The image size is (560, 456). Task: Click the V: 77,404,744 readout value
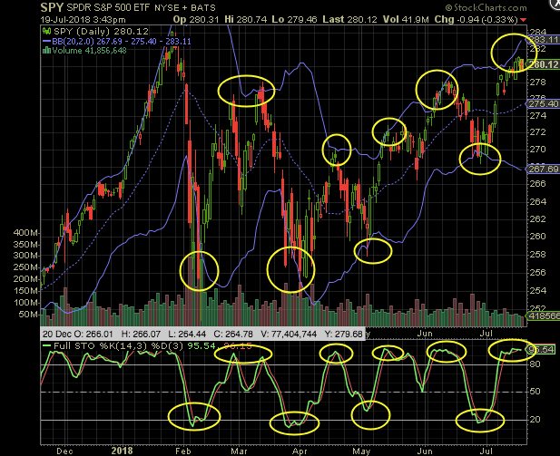pyautogui.click(x=289, y=334)
